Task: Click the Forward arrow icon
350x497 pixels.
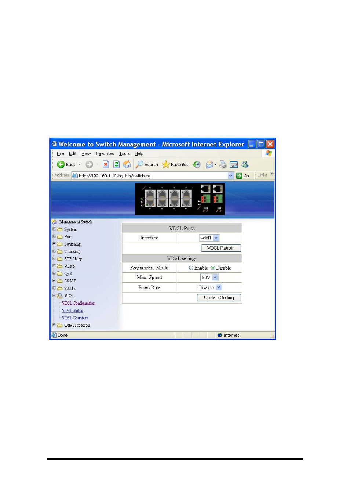Action: tap(89, 164)
